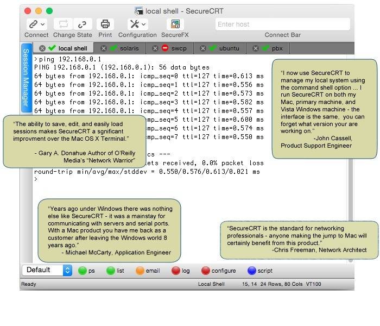Image resolution: width=380 pixels, height=326 pixels.
Task: Click the Print icon
Action: point(105,24)
